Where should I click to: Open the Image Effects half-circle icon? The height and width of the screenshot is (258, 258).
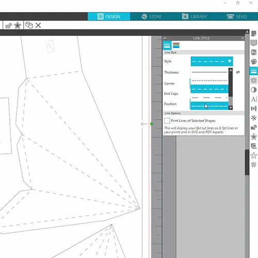pos(254,90)
